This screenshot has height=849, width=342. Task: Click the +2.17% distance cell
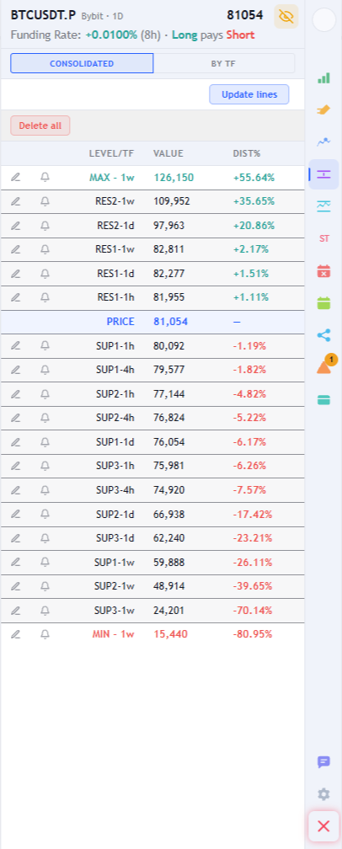(x=250, y=249)
